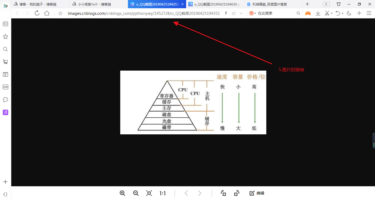Reload the current page
Viewport: 375px width, 200px height.
37,13
